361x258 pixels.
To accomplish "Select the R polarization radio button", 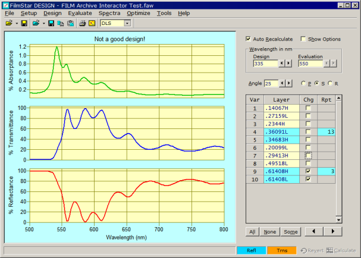I will click(x=330, y=83).
